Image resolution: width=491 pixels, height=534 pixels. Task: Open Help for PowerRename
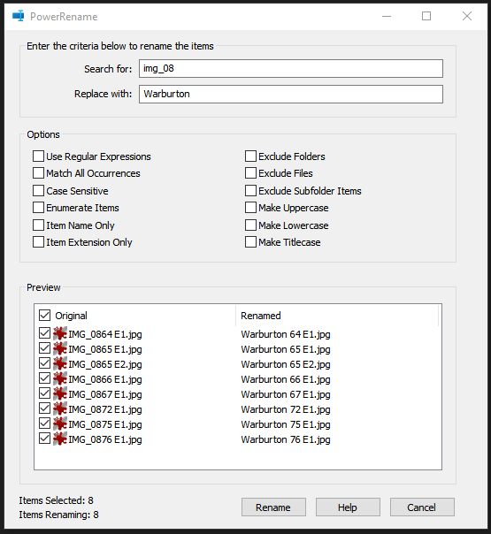click(x=348, y=507)
